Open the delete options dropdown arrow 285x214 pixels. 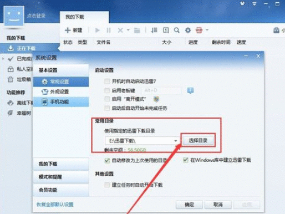128,30
